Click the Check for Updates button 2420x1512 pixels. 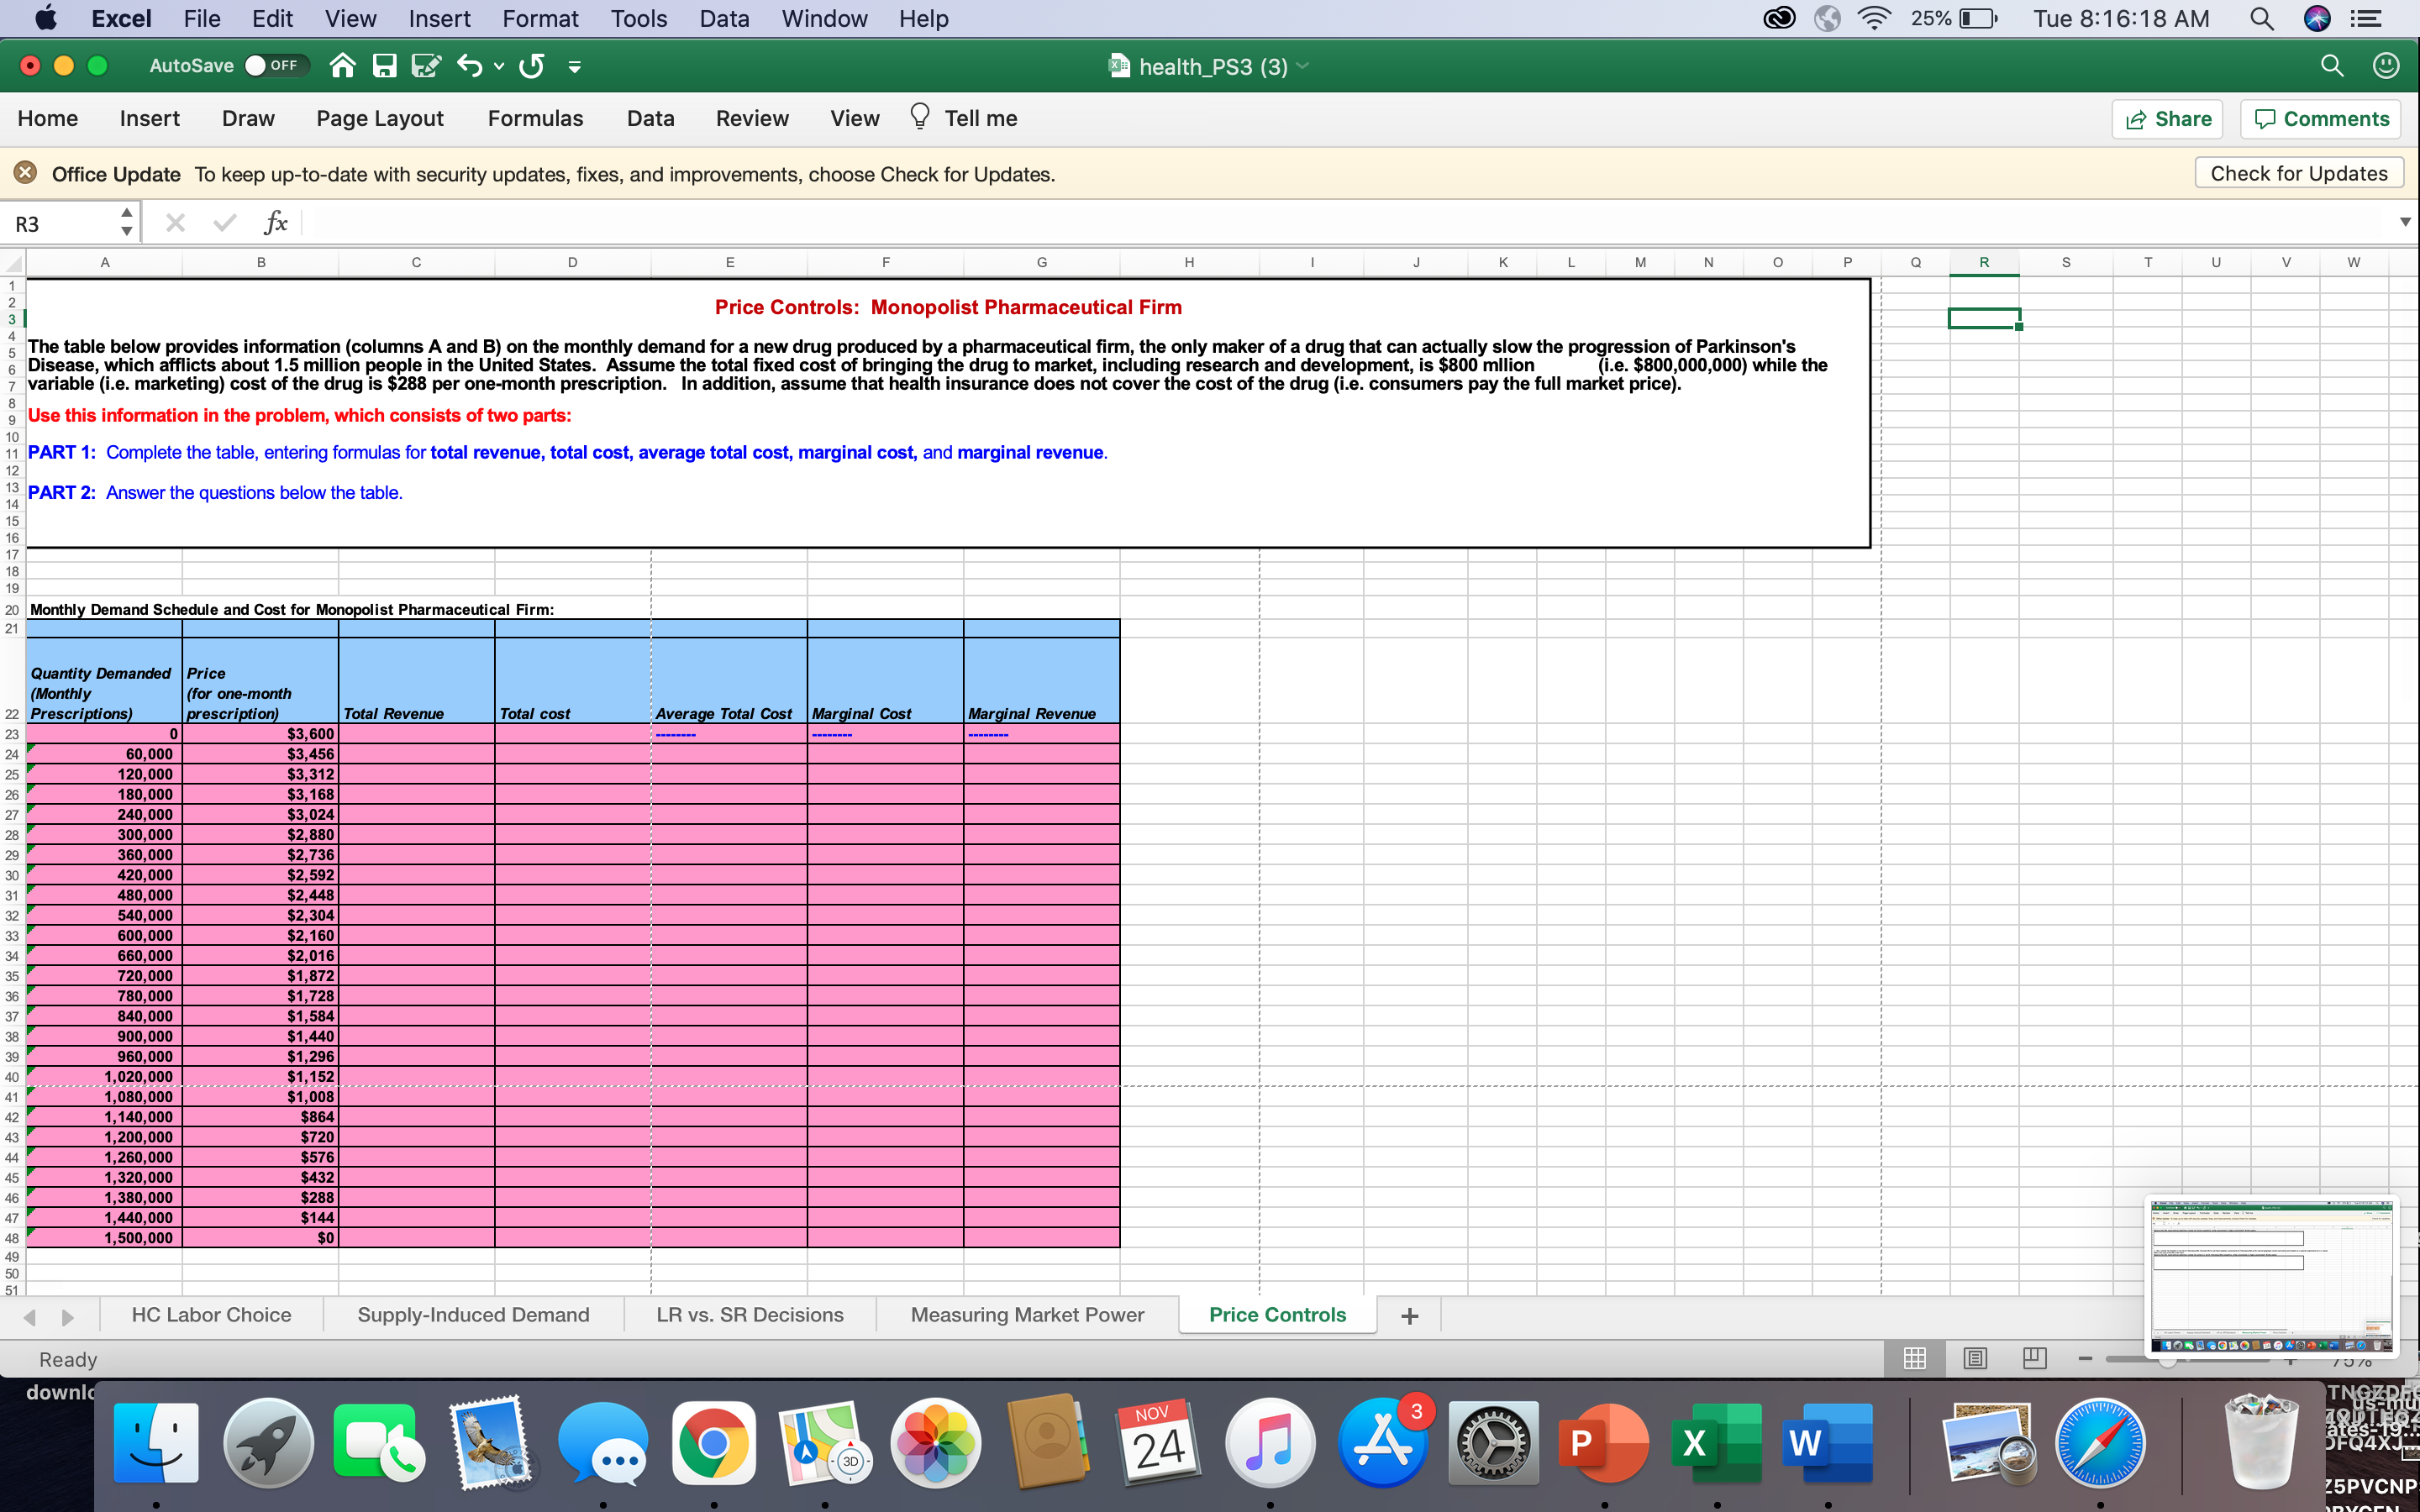coord(2299,172)
